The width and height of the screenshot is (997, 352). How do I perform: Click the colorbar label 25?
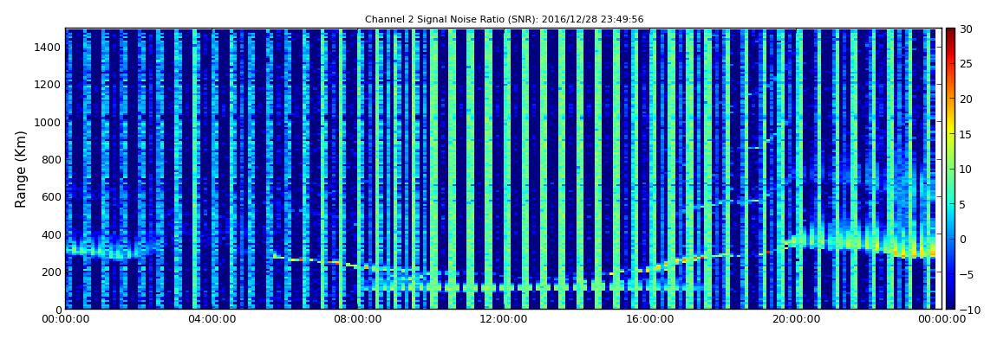tap(966, 63)
